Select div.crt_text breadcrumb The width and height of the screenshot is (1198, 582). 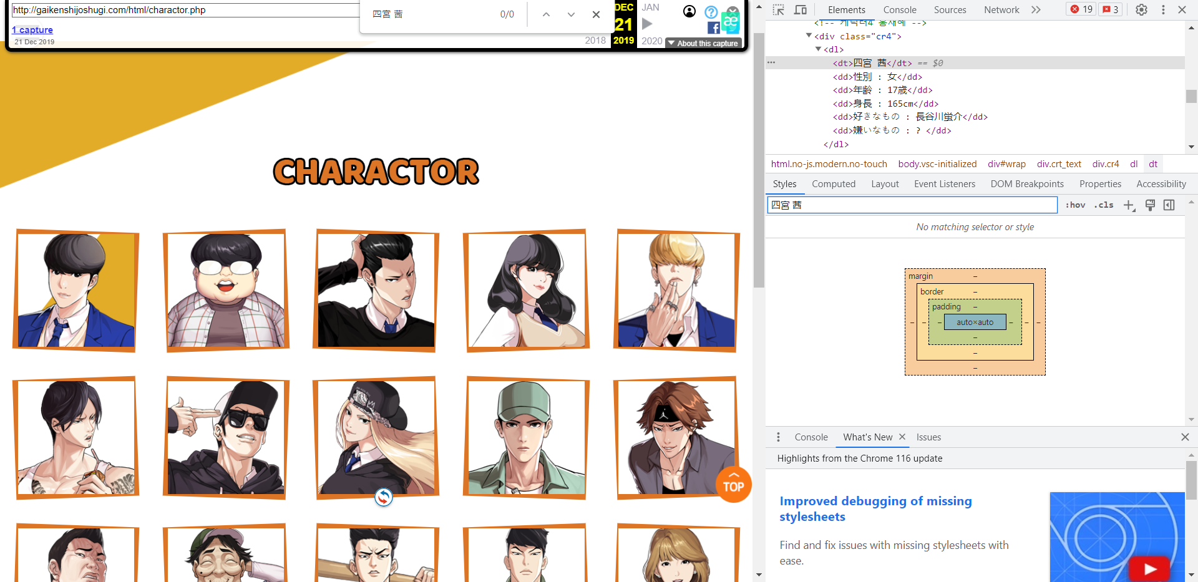point(1059,164)
